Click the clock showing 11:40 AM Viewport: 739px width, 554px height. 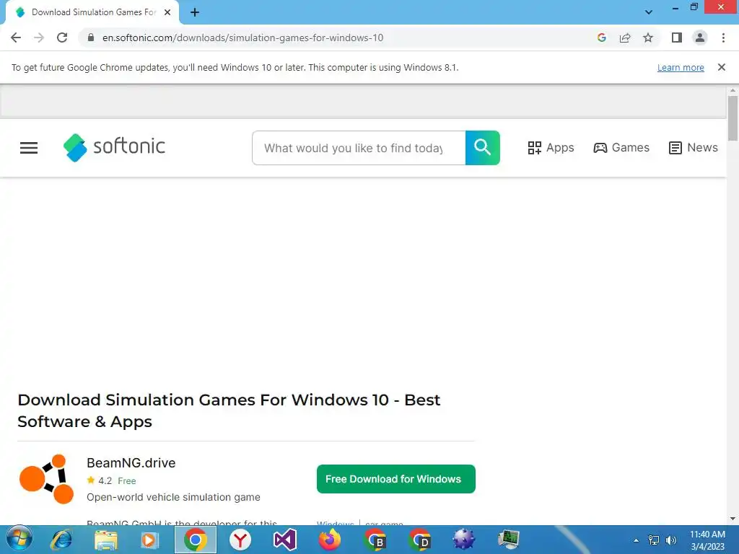tap(707, 535)
